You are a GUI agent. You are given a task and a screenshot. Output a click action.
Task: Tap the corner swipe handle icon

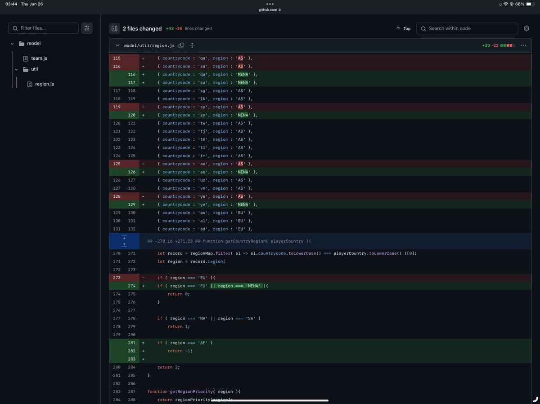coord(535,399)
